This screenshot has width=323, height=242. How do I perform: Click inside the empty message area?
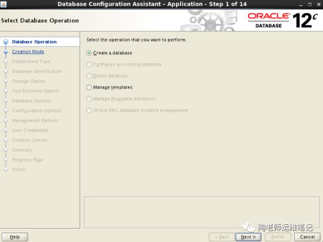[202, 212]
